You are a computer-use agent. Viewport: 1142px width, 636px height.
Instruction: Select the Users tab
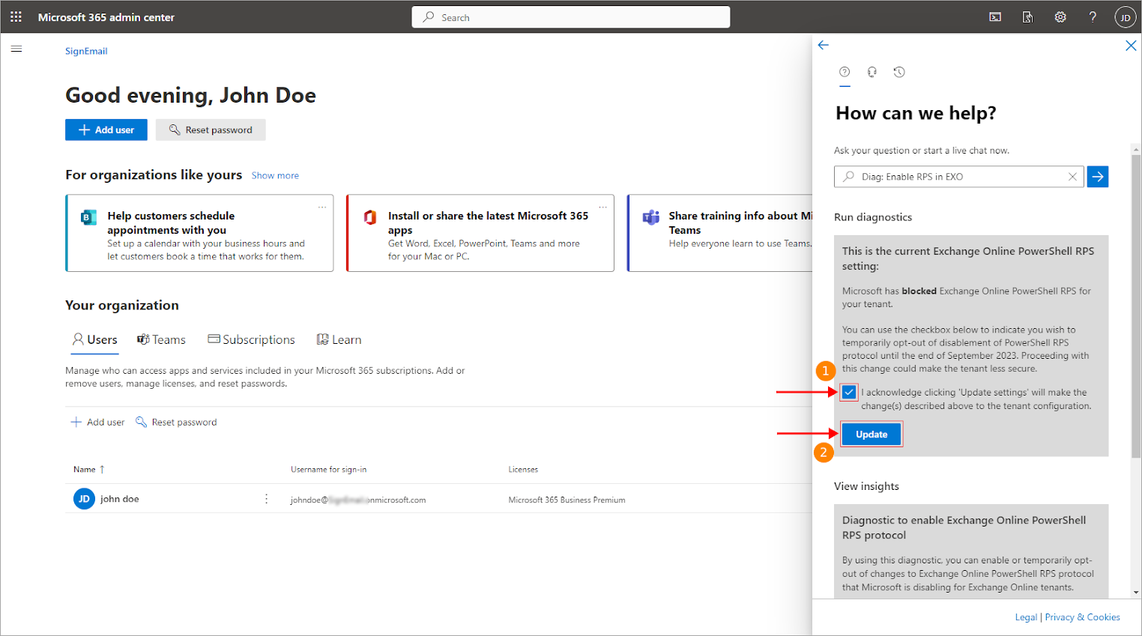(x=94, y=339)
